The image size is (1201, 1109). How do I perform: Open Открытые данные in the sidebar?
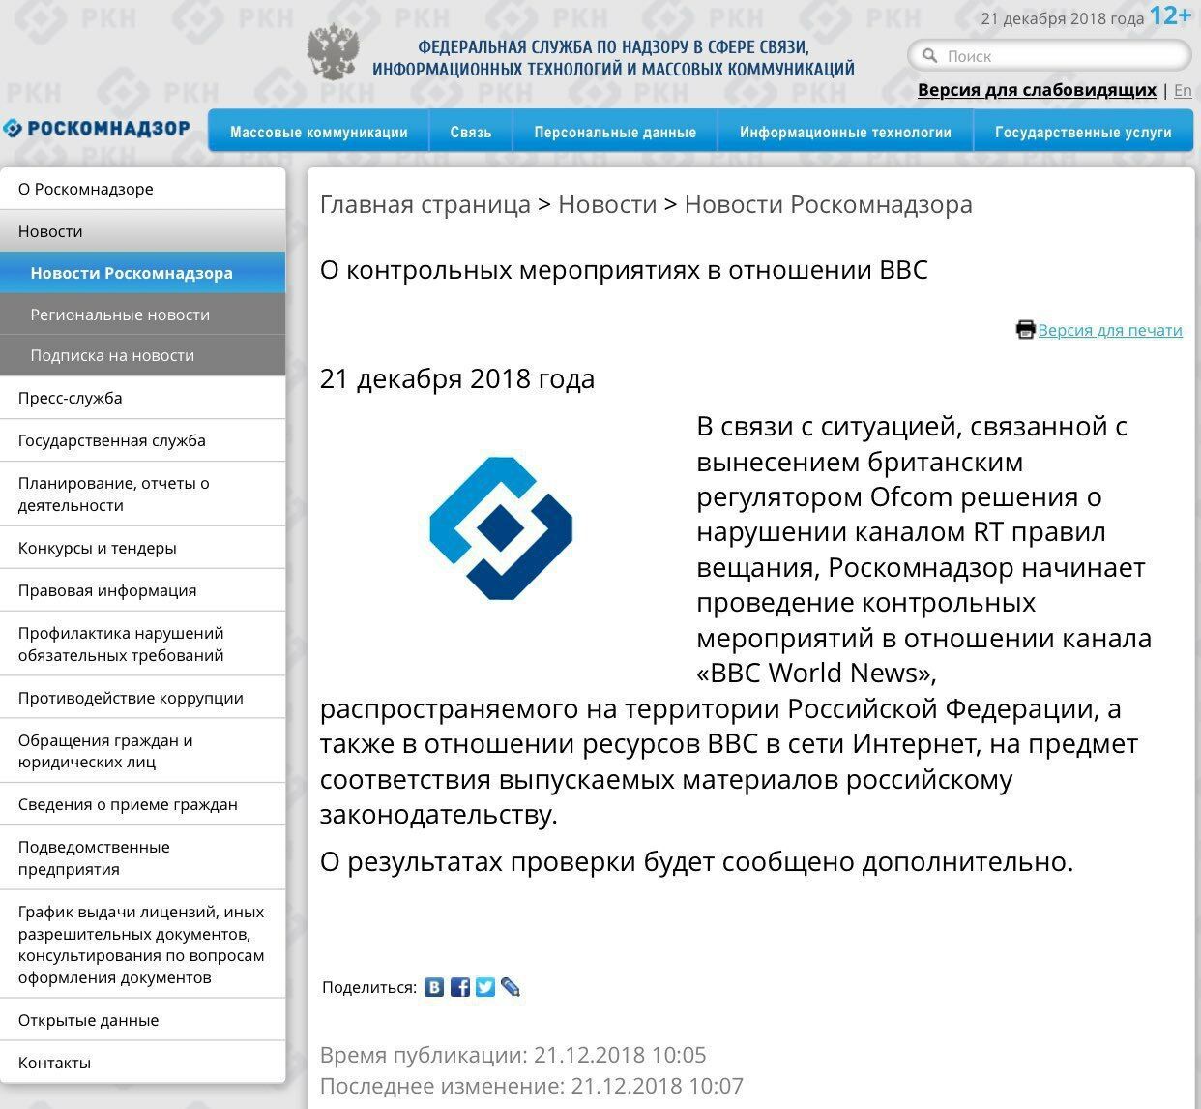pos(143,1020)
